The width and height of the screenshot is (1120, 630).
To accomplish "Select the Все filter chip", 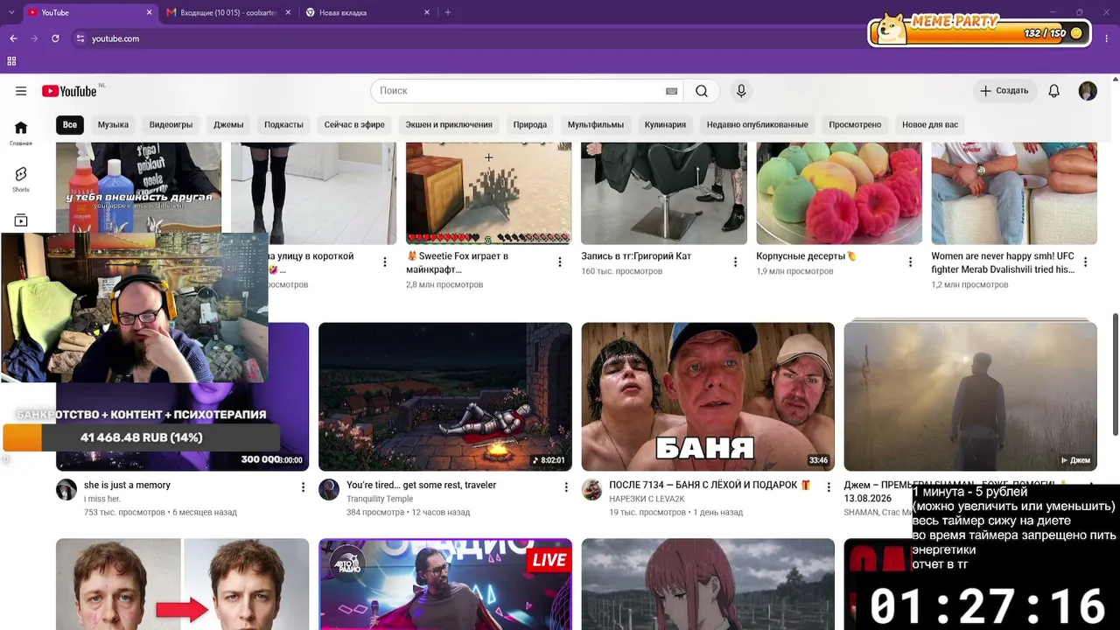I will tap(70, 125).
